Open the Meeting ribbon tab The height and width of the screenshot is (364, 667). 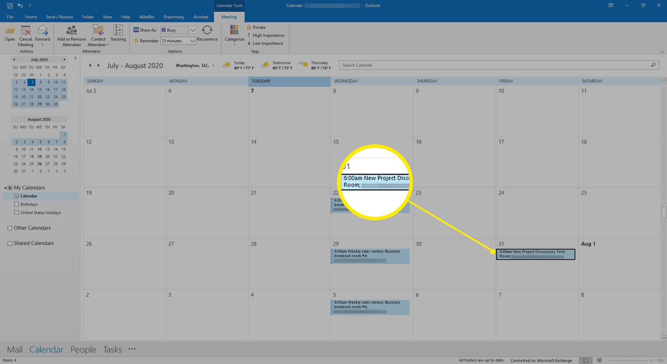click(x=229, y=17)
